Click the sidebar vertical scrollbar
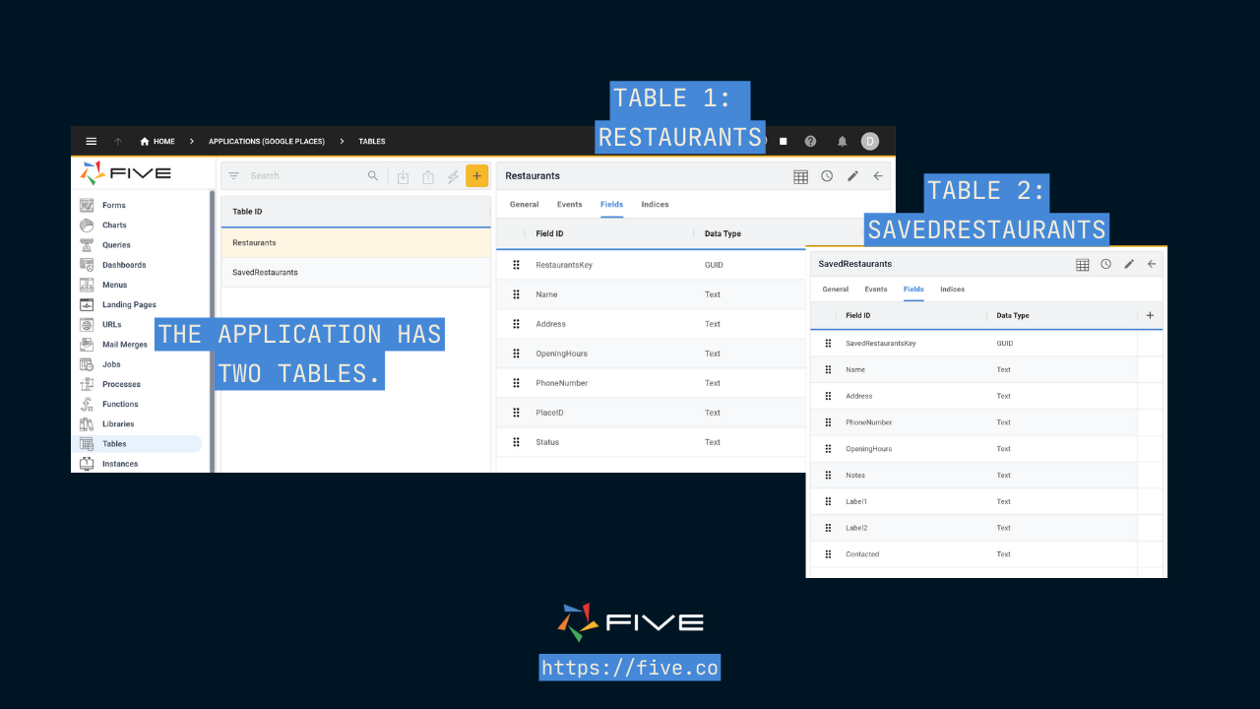Screen dimensions: 1260x709 [212, 331]
